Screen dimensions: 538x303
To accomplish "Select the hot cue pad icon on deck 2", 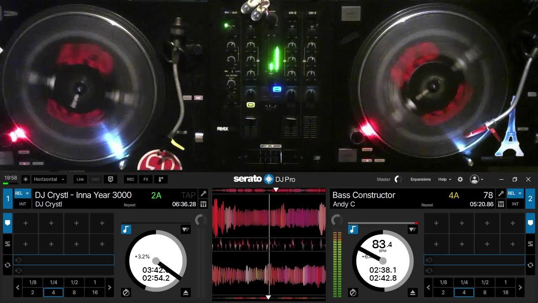I will (530, 223).
